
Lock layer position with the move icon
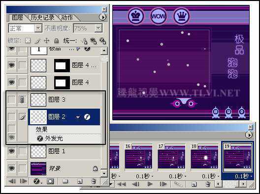tap(47, 41)
